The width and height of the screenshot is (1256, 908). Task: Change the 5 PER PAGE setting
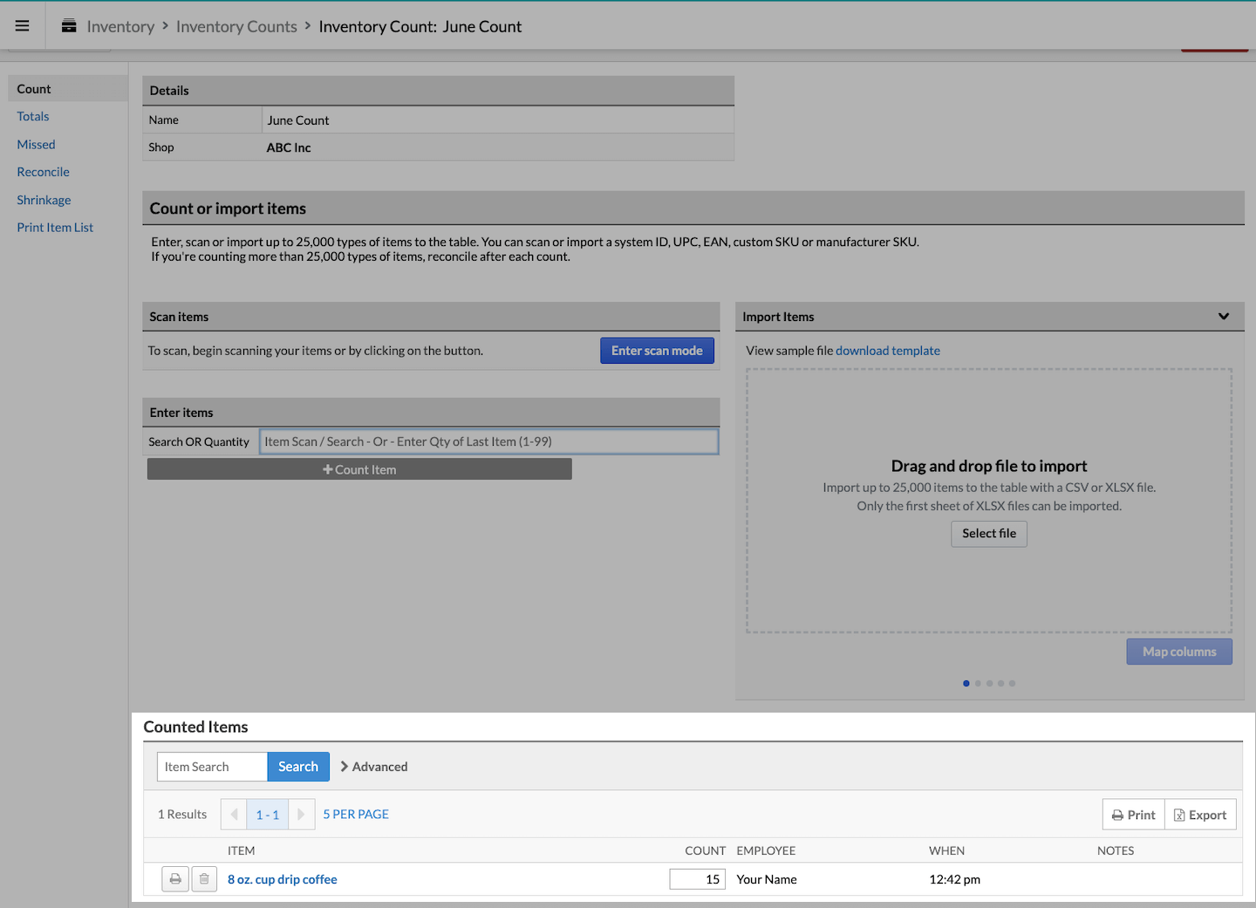pyautogui.click(x=356, y=815)
